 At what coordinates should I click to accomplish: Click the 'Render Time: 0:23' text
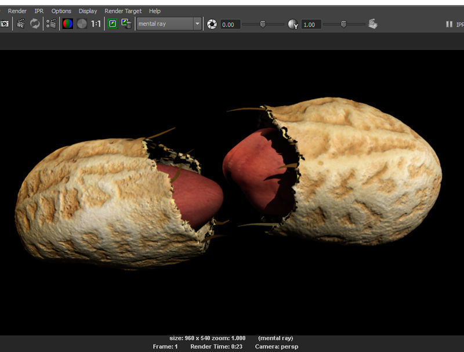(216, 346)
